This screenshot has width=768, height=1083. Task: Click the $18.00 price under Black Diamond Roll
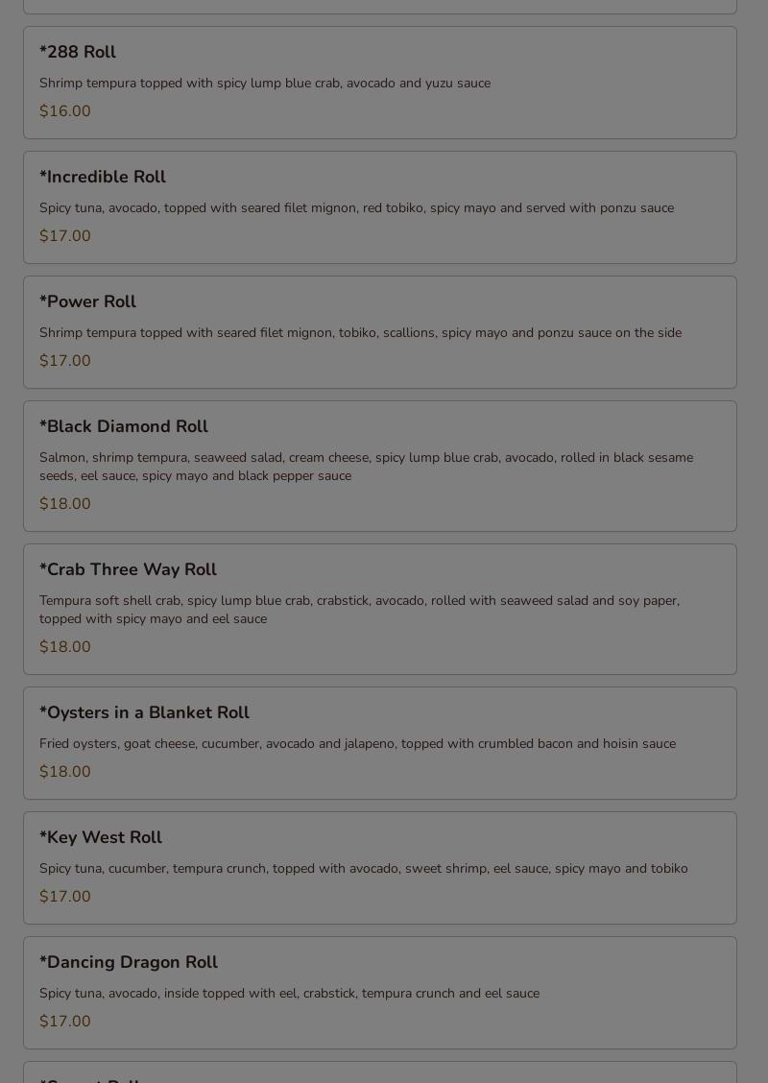click(65, 504)
